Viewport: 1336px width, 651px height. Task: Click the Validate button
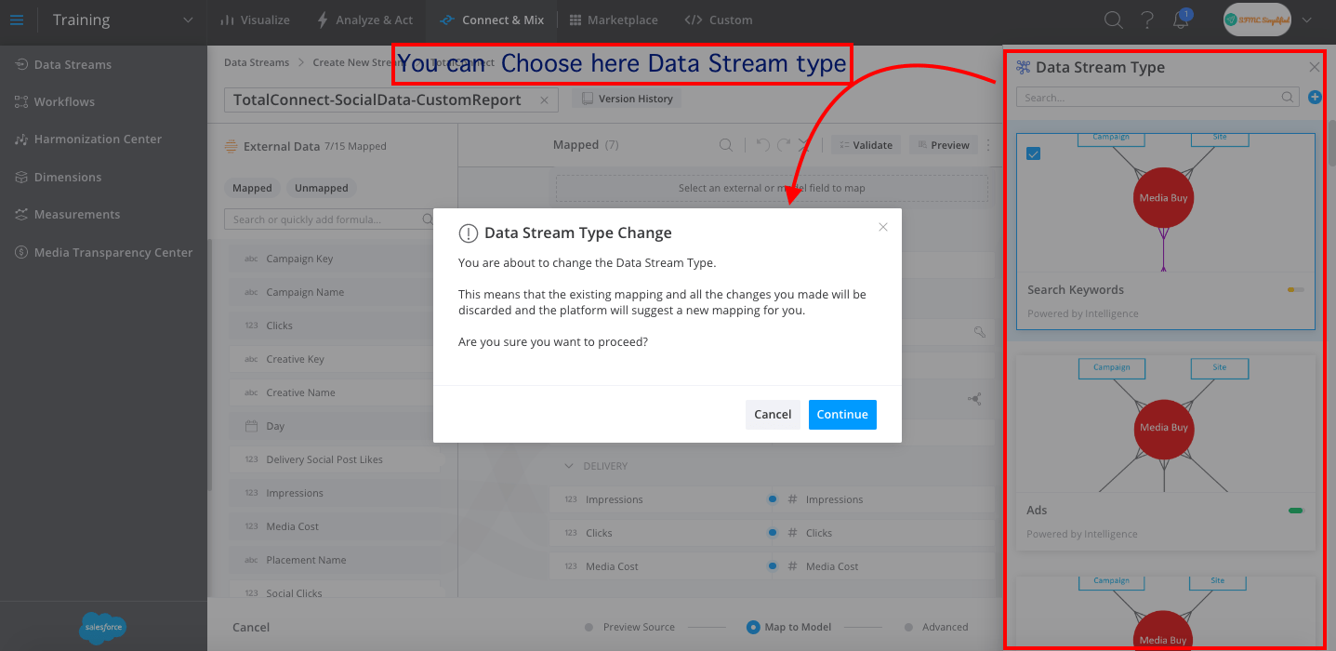pos(866,145)
